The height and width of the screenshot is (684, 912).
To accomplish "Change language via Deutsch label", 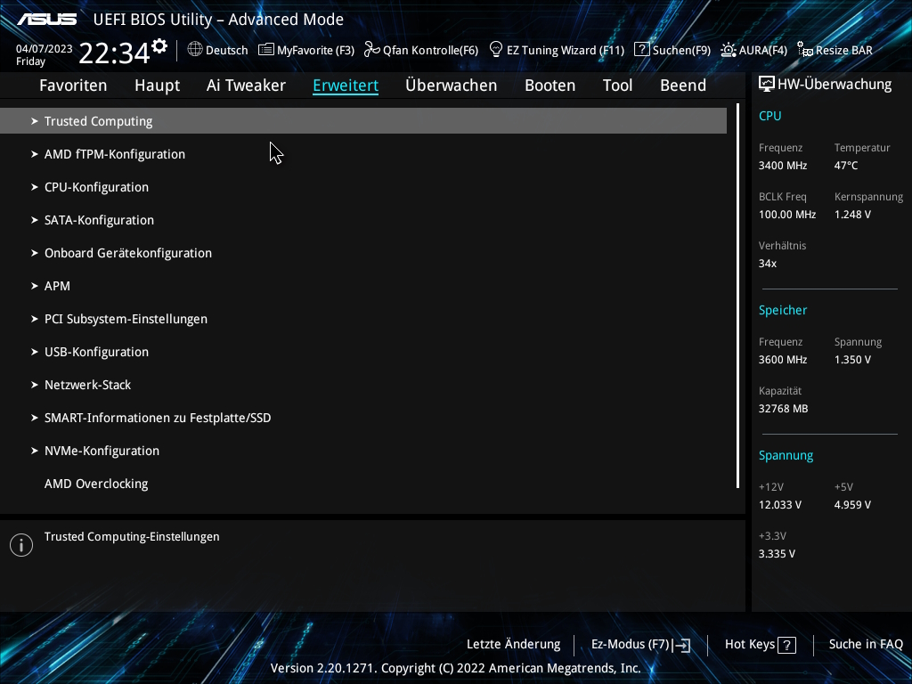I will pyautogui.click(x=227, y=50).
